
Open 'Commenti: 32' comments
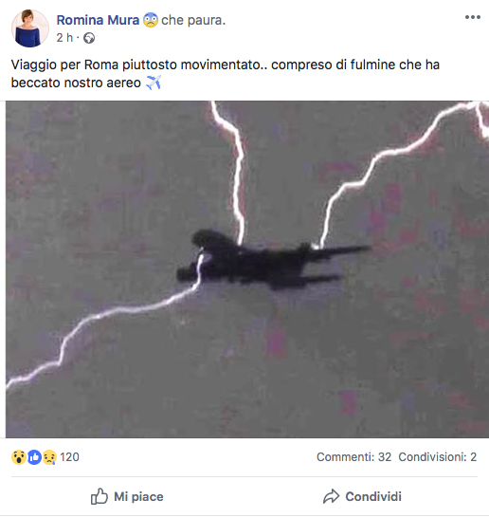point(353,457)
